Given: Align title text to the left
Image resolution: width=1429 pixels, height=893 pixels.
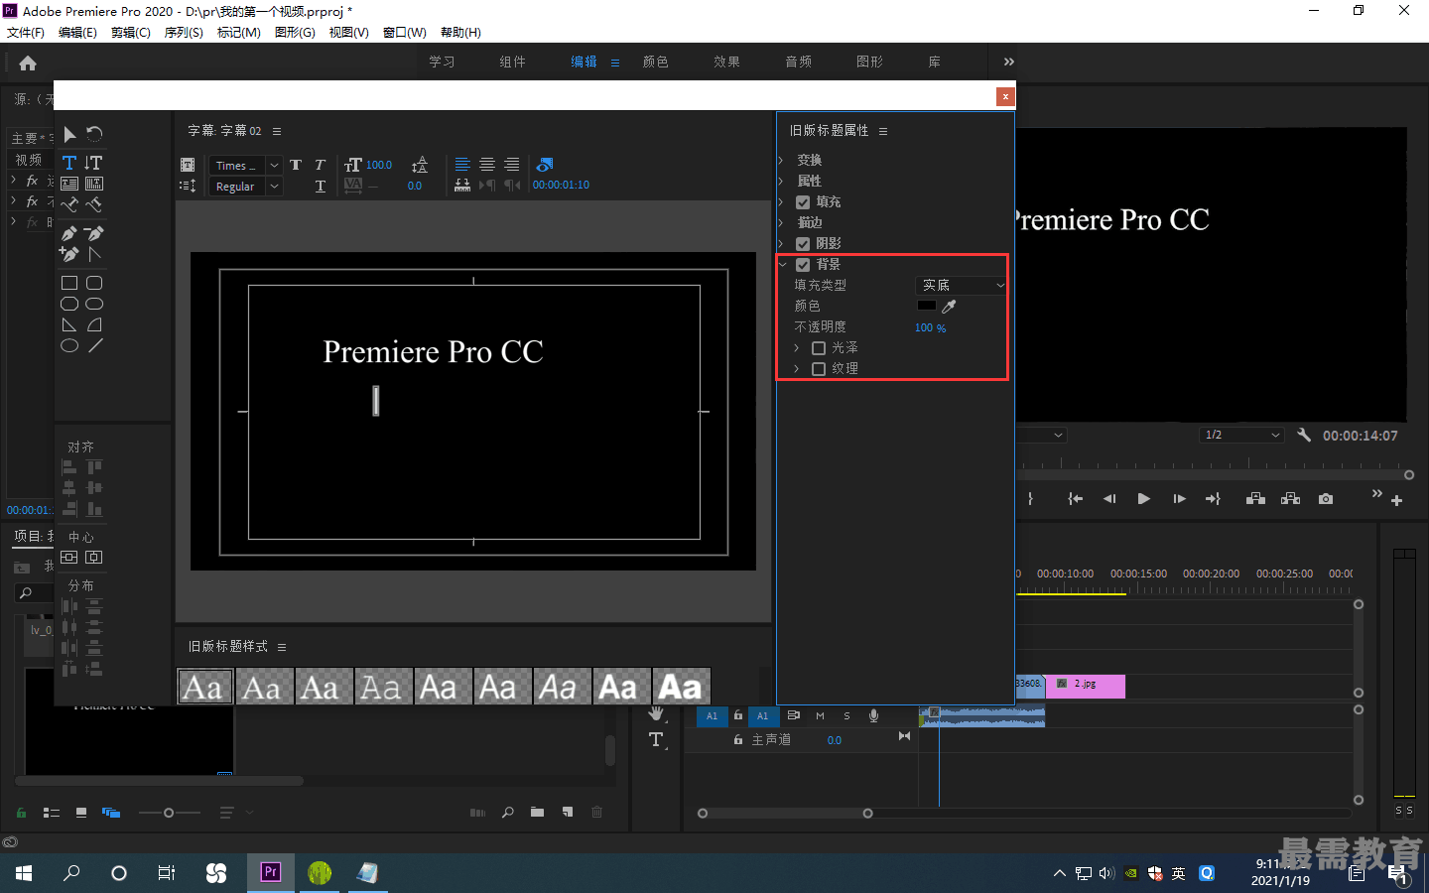Looking at the screenshot, I should point(462,165).
